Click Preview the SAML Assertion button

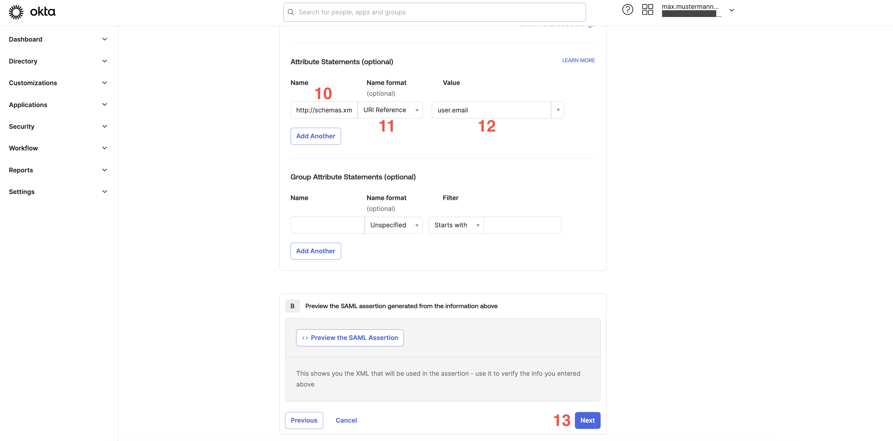click(x=350, y=338)
